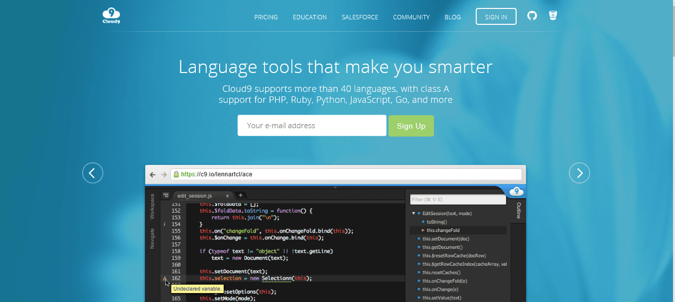Select this.onChangeFold(e) in outline
This screenshot has width=675, height=302.
point(445,281)
